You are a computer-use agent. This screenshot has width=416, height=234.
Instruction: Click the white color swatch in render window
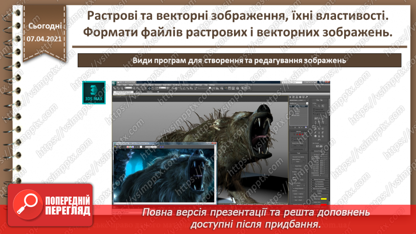point(141,147)
